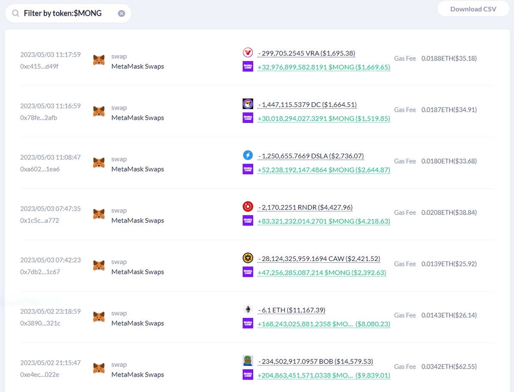Open +168,243,025,881.2358 $MONG amount link
This screenshot has width=514, height=392.
[x=324, y=324]
